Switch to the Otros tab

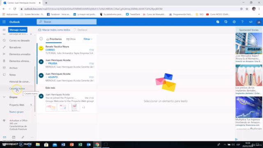coord(71,39)
